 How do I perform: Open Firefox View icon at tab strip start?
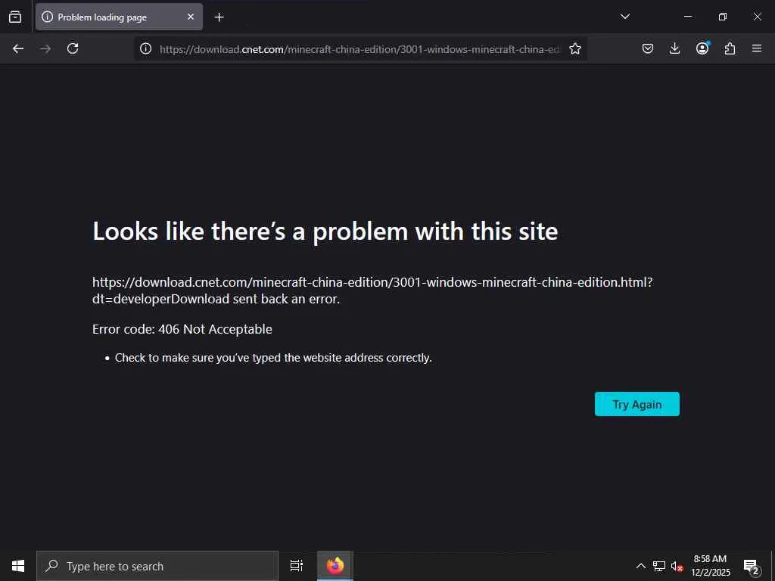(15, 17)
